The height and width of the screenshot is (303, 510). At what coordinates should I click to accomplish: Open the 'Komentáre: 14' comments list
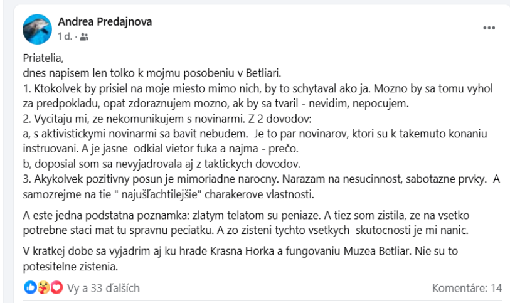coord(467,288)
